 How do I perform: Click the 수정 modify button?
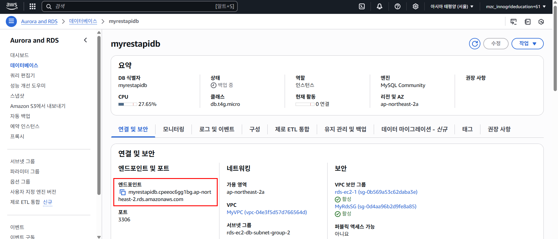[x=496, y=44]
